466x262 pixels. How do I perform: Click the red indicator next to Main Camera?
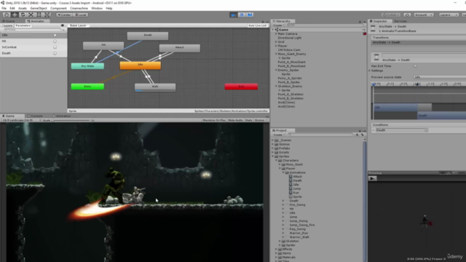364,34
